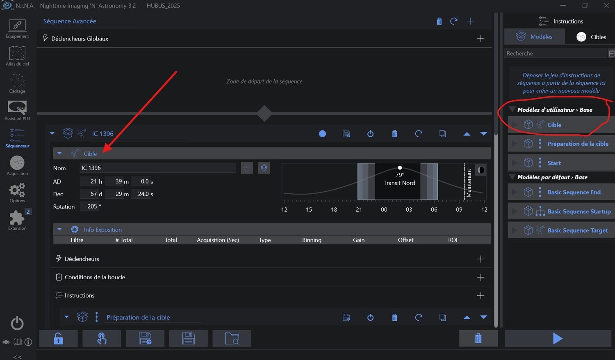Screen dimensions: 615x360
Task: Duplicate the IC 1396 block
Action: tap(442, 134)
